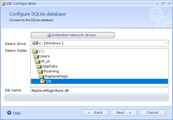Screen dimensions: 173x120
Task: Choose the AppData folder label
Action: click(50, 66)
